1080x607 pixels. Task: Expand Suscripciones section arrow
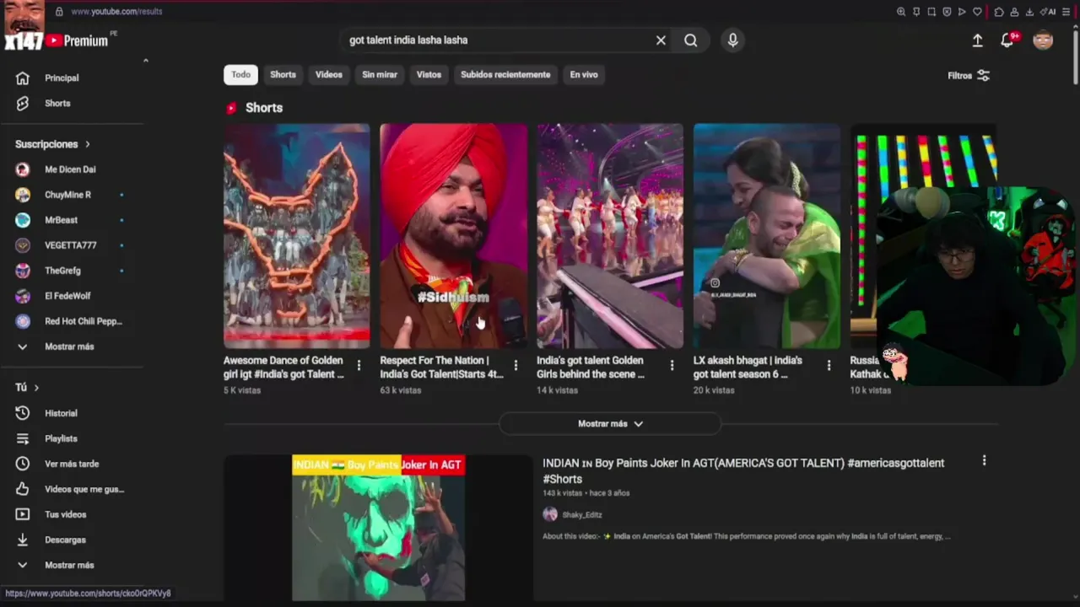(x=87, y=144)
